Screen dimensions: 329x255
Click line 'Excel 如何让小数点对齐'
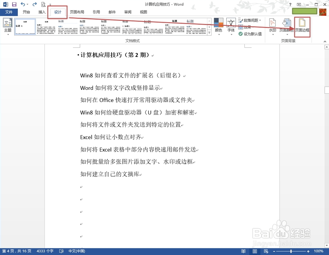point(111,137)
